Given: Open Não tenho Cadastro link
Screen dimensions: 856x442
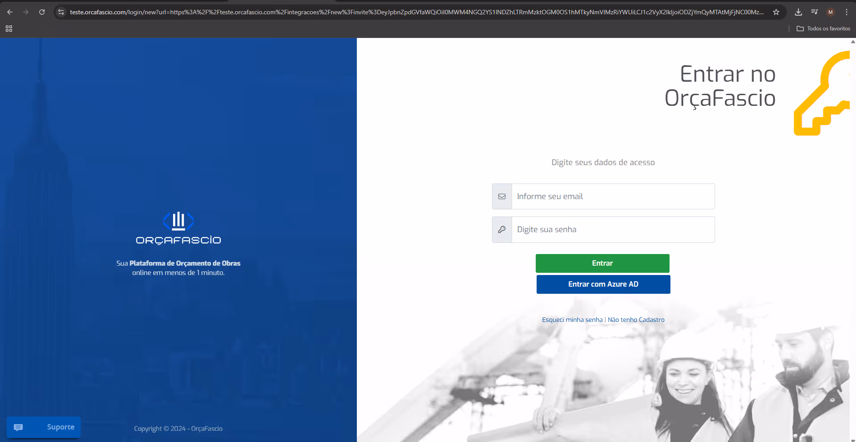Looking at the screenshot, I should tap(636, 320).
